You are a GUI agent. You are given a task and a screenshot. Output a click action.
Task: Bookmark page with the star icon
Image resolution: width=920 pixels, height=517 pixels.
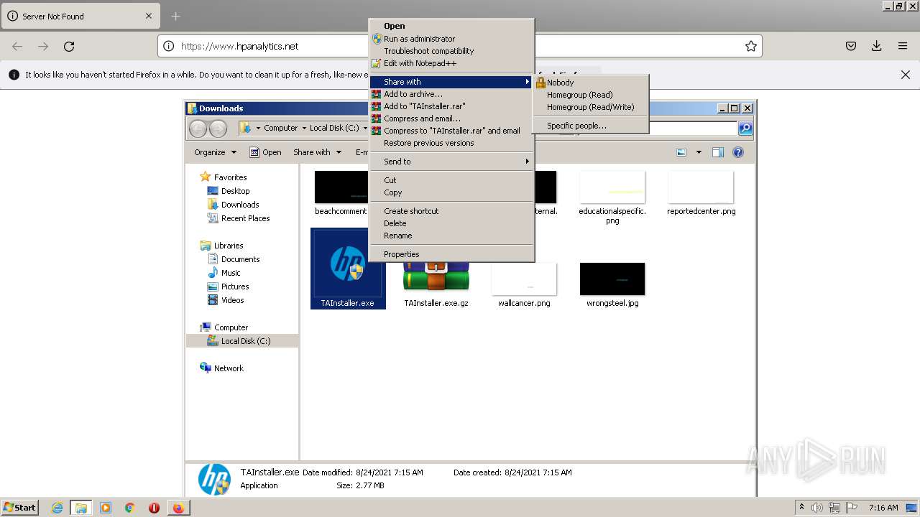(x=751, y=46)
